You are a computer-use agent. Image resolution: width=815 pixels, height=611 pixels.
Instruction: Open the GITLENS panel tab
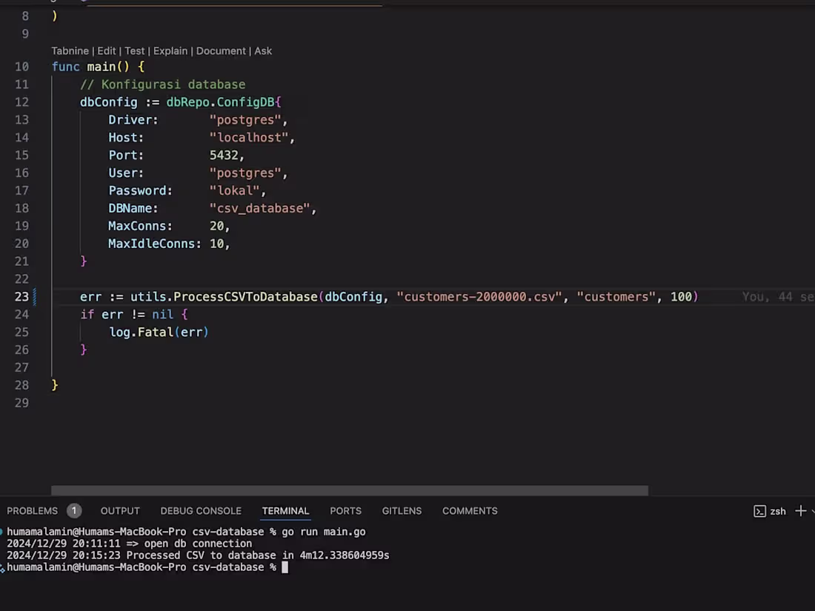click(402, 510)
